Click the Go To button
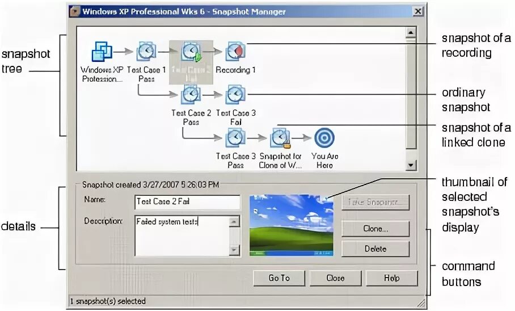The image size is (515, 311). [279, 278]
